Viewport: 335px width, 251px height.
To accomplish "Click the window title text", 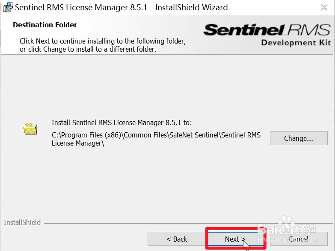I will (x=121, y=7).
